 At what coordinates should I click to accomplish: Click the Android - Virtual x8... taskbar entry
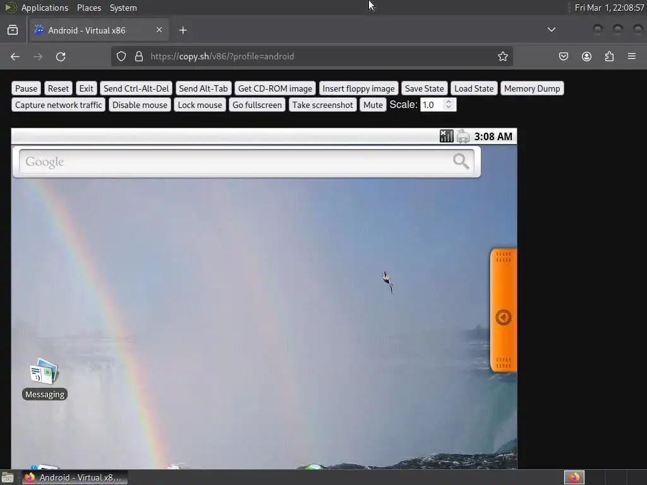pos(75,477)
